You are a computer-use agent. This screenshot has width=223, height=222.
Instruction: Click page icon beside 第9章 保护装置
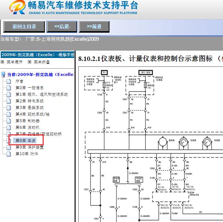tap(9, 148)
